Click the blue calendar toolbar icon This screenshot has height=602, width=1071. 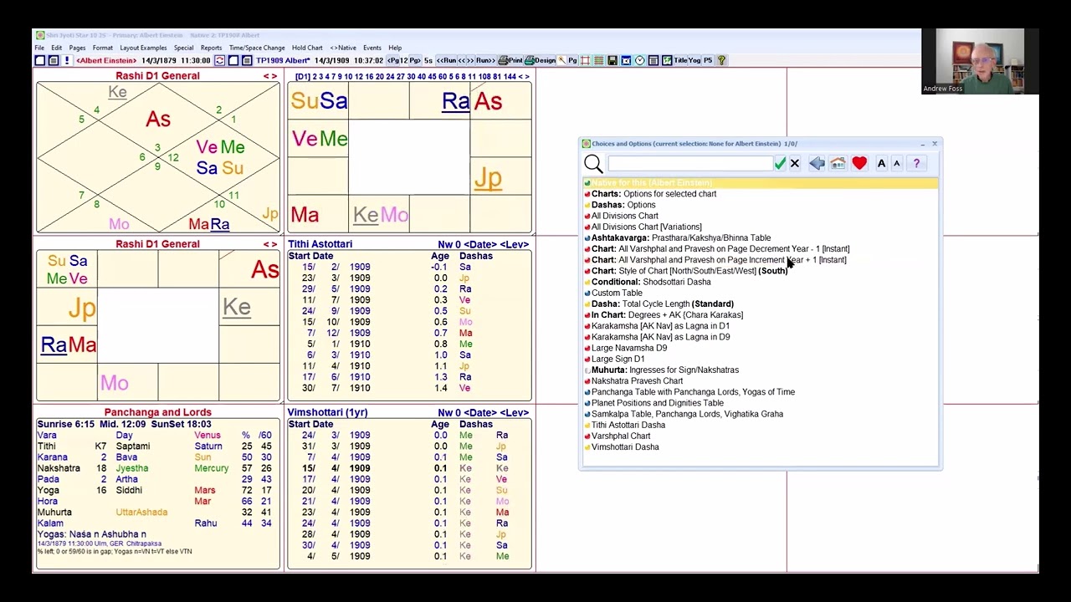(626, 60)
